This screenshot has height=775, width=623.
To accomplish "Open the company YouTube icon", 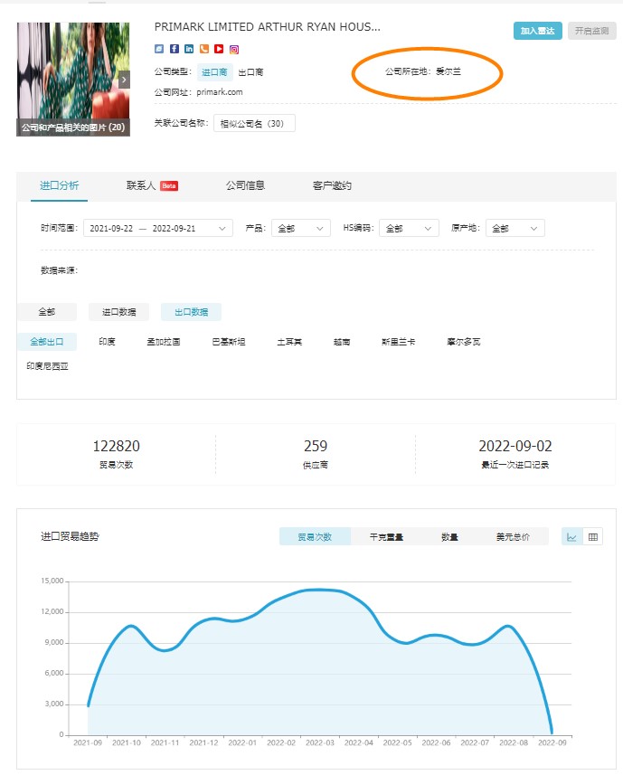I will pos(219,49).
